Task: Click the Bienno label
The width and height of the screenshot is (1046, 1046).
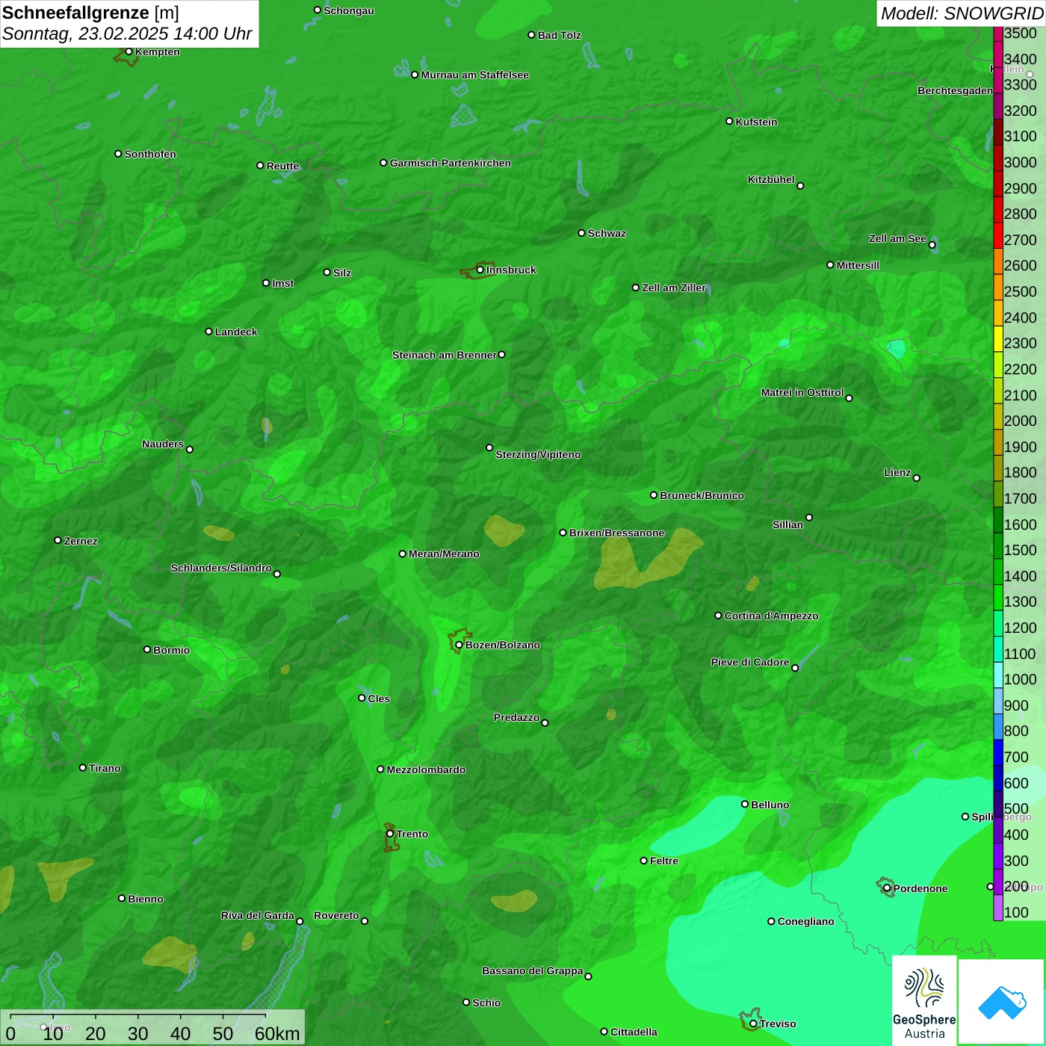Action: click(x=145, y=899)
